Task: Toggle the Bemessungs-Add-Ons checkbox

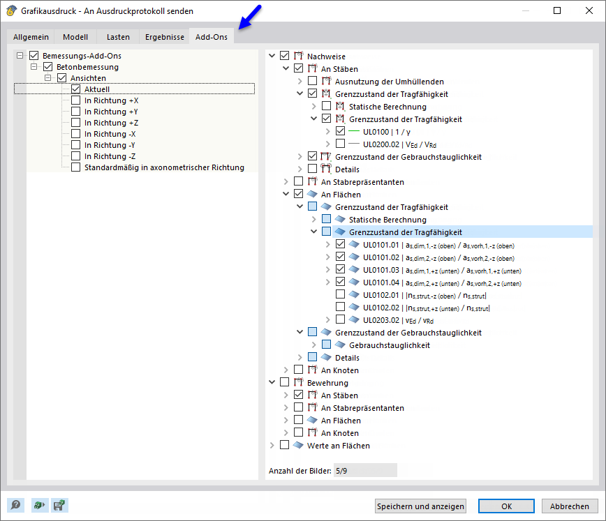Action: [34, 56]
